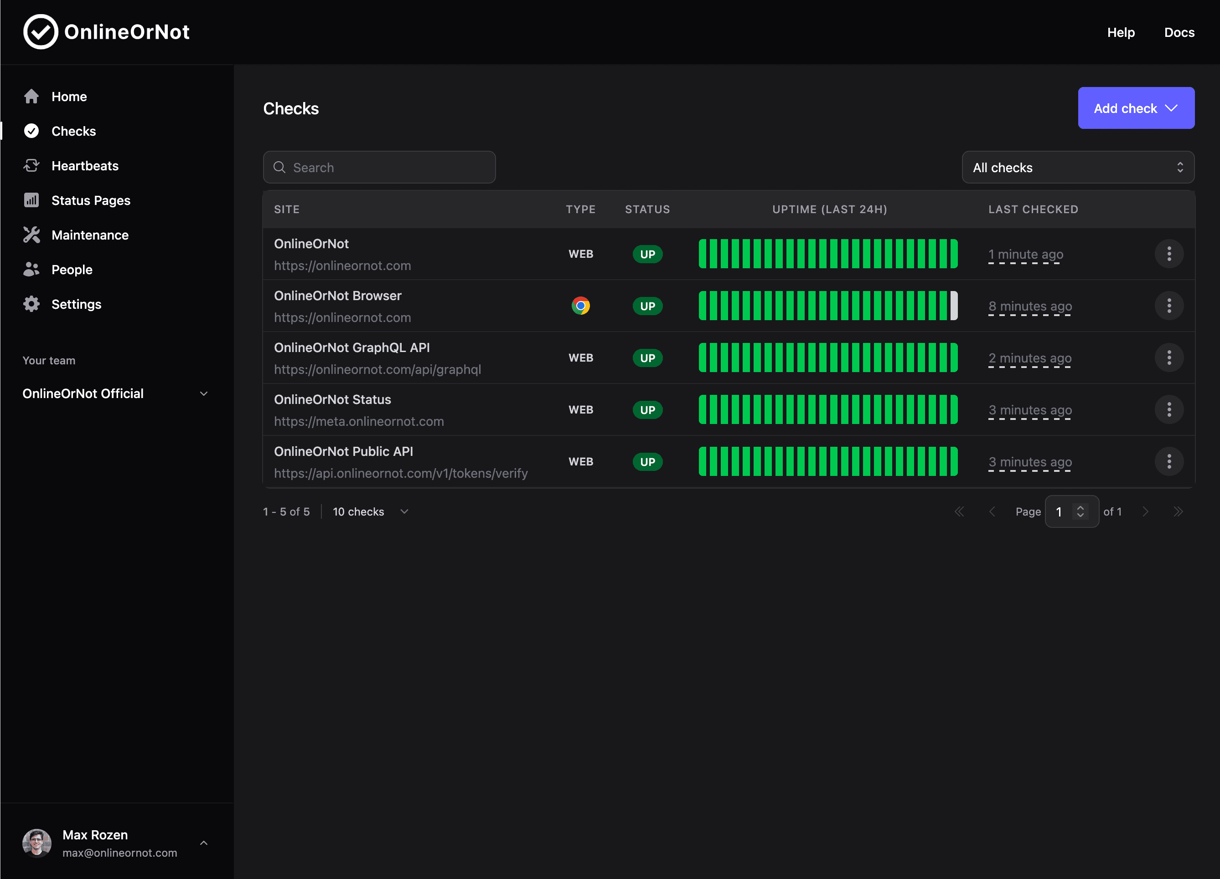
Task: Click the search magnifier icon
Action: 280,167
